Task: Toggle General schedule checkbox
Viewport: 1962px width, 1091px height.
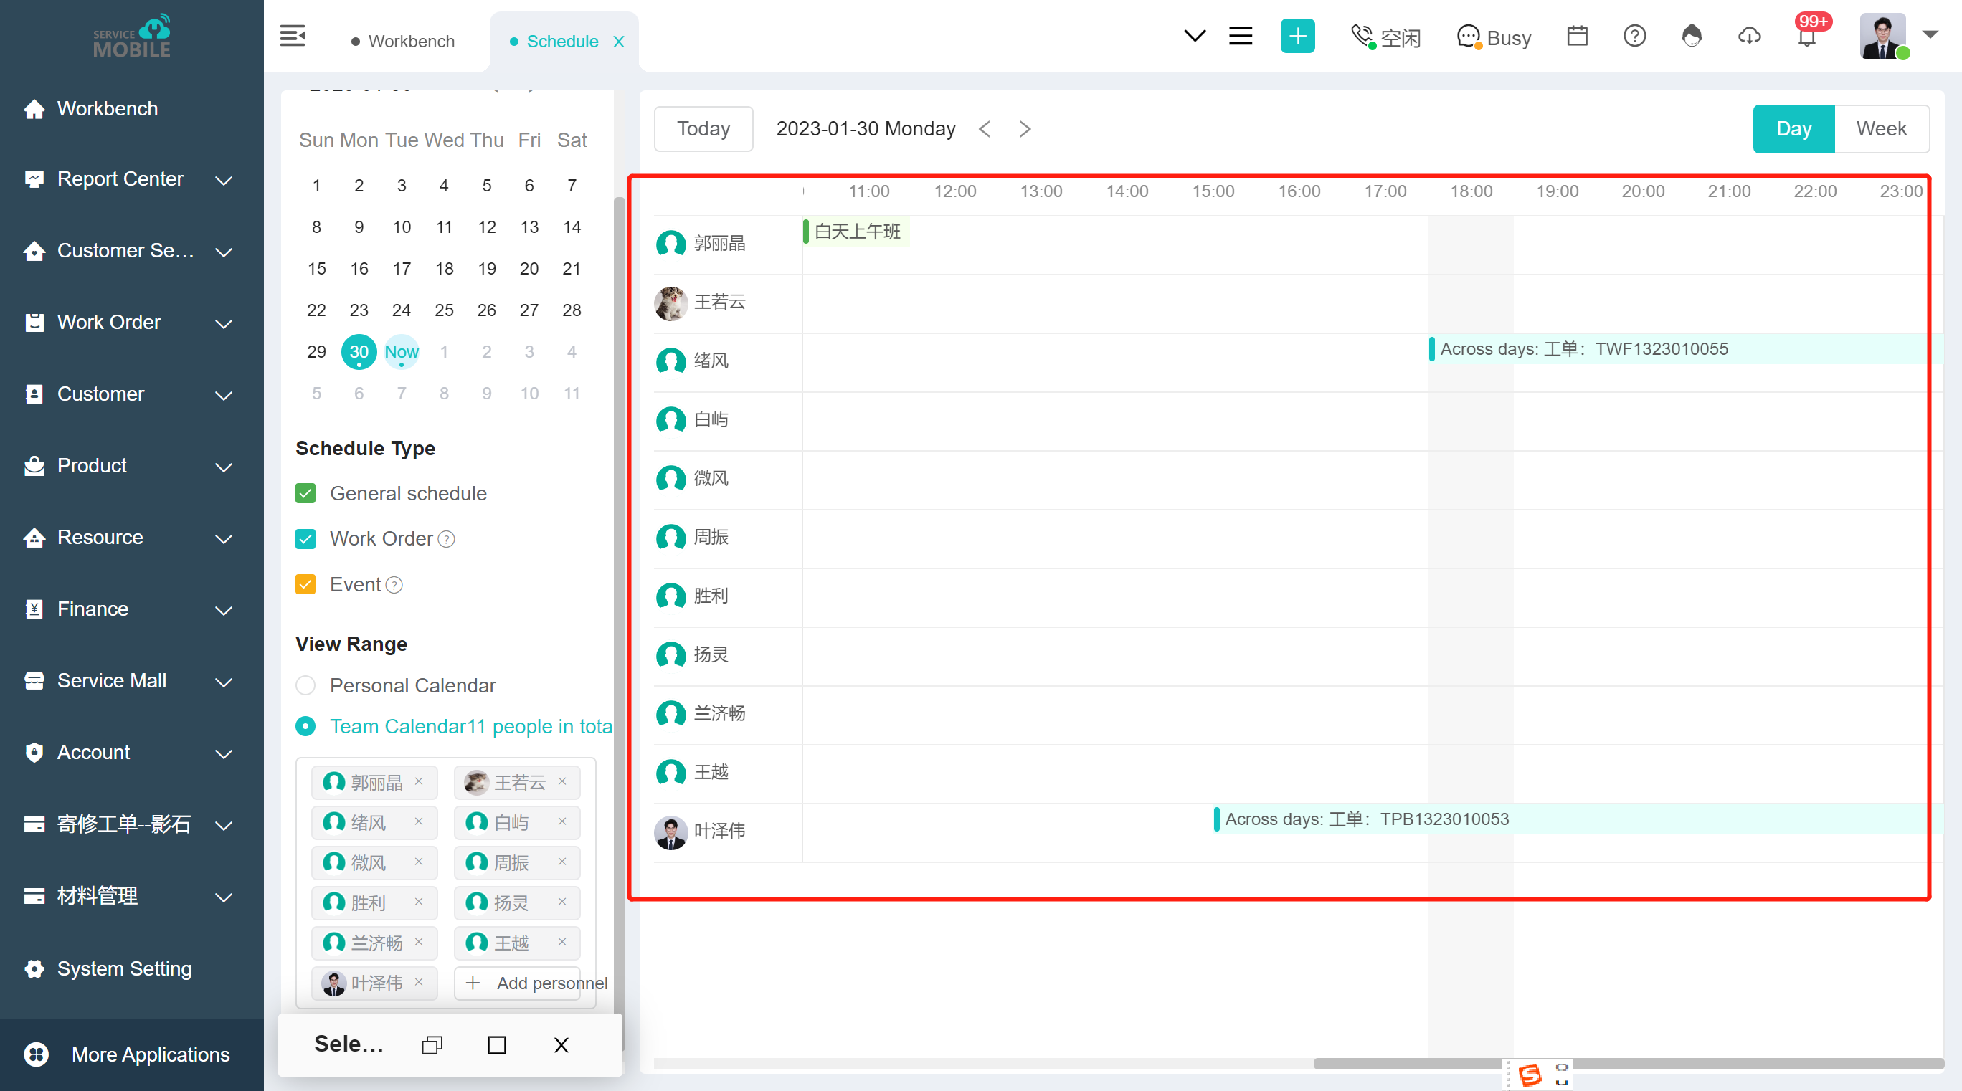Action: [305, 493]
